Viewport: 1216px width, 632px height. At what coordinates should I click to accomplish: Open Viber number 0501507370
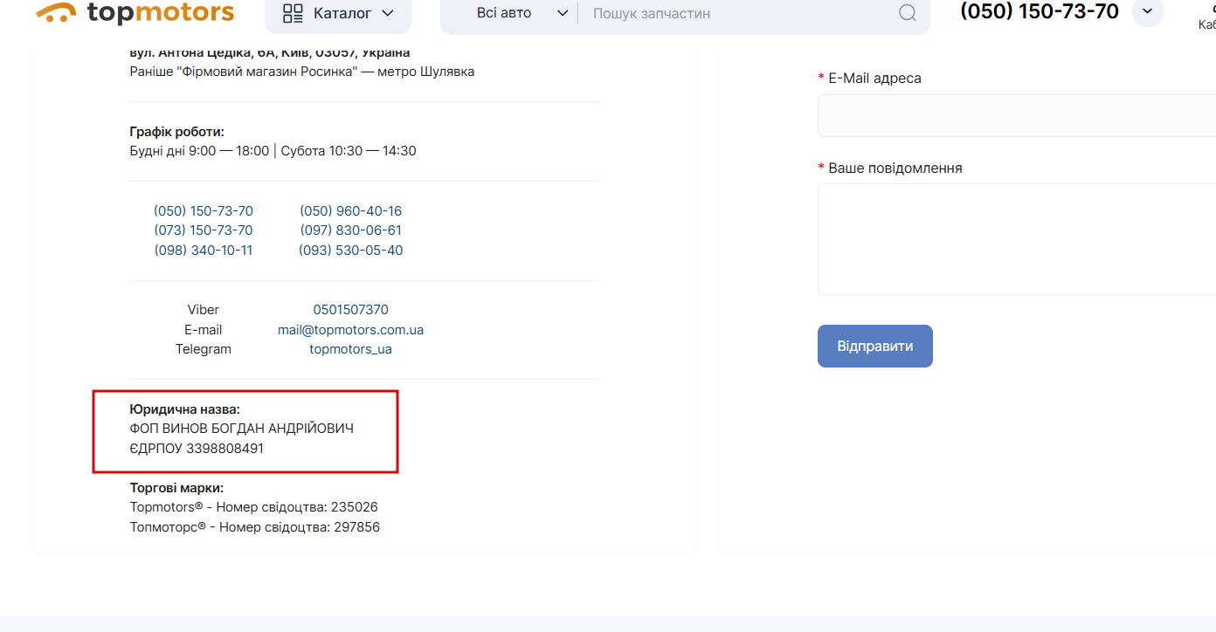coord(350,310)
